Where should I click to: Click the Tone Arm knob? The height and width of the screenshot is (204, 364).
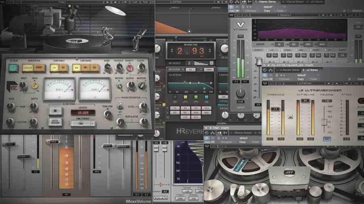click(x=108, y=114)
